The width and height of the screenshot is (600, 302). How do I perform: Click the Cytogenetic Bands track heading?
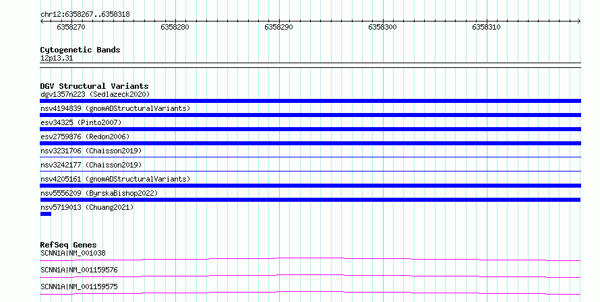[x=80, y=50]
